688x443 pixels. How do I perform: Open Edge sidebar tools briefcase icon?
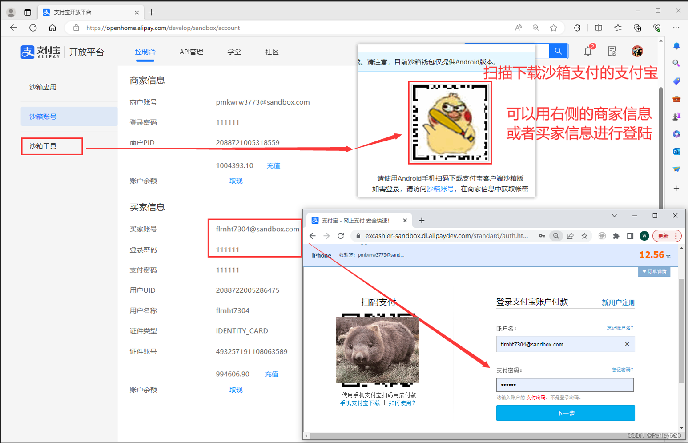click(676, 99)
